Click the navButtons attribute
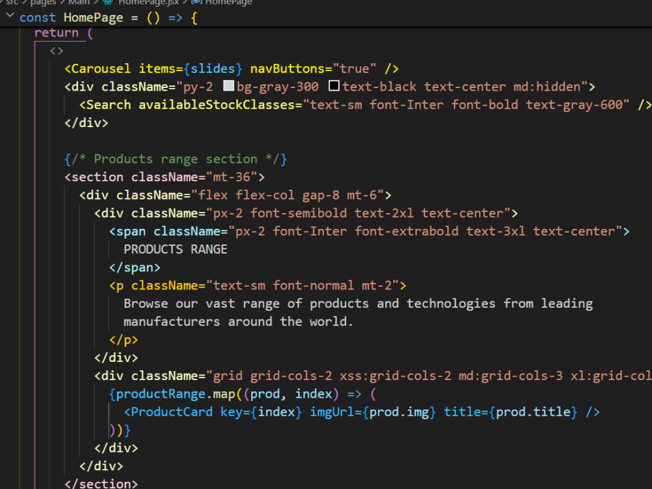The width and height of the screenshot is (652, 489). tap(288, 68)
